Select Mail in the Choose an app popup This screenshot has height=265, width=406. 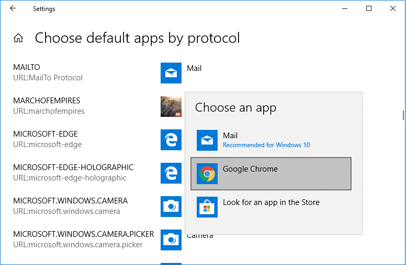click(271, 140)
